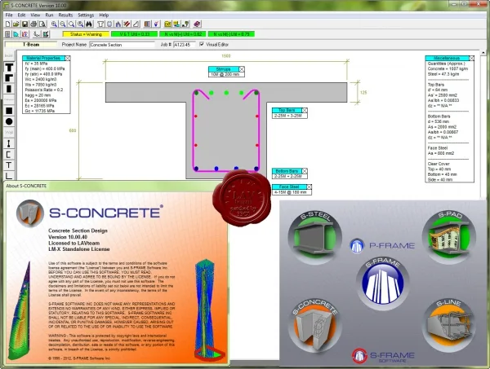Viewport: 490px width, 369px height.
Task: Close the Material Properties panel
Action: [x=68, y=59]
